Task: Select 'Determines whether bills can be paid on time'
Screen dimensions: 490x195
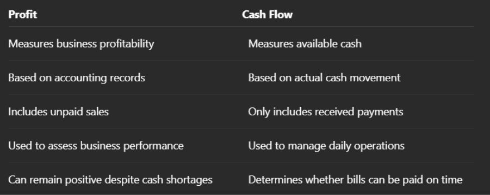Action: [x=355, y=180]
